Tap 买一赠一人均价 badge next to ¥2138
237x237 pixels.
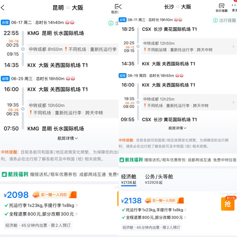164,200
